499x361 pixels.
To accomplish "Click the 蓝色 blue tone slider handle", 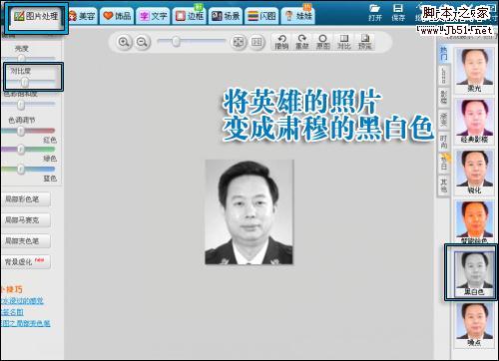I will [x=21, y=170].
